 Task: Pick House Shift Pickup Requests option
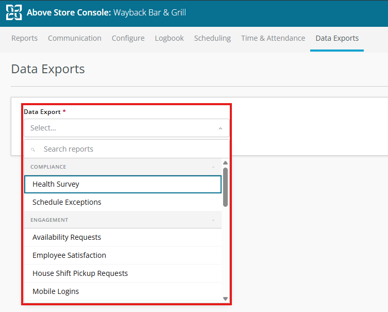(123, 273)
